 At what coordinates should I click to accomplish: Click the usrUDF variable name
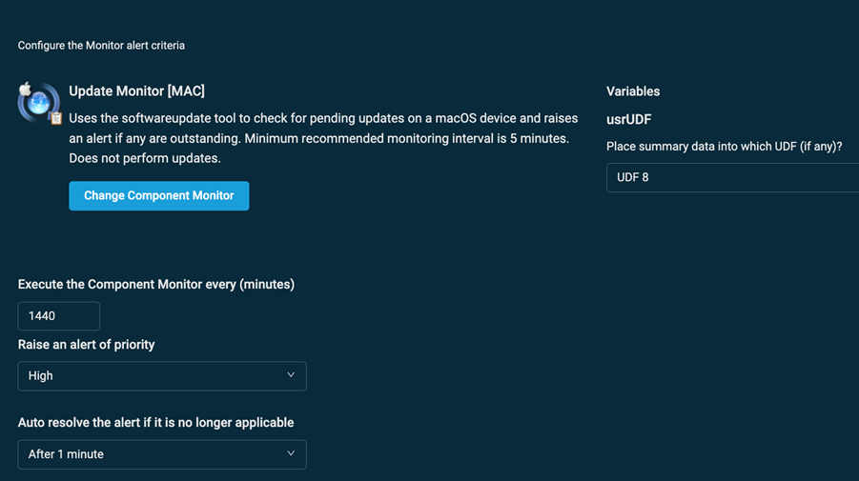[628, 120]
